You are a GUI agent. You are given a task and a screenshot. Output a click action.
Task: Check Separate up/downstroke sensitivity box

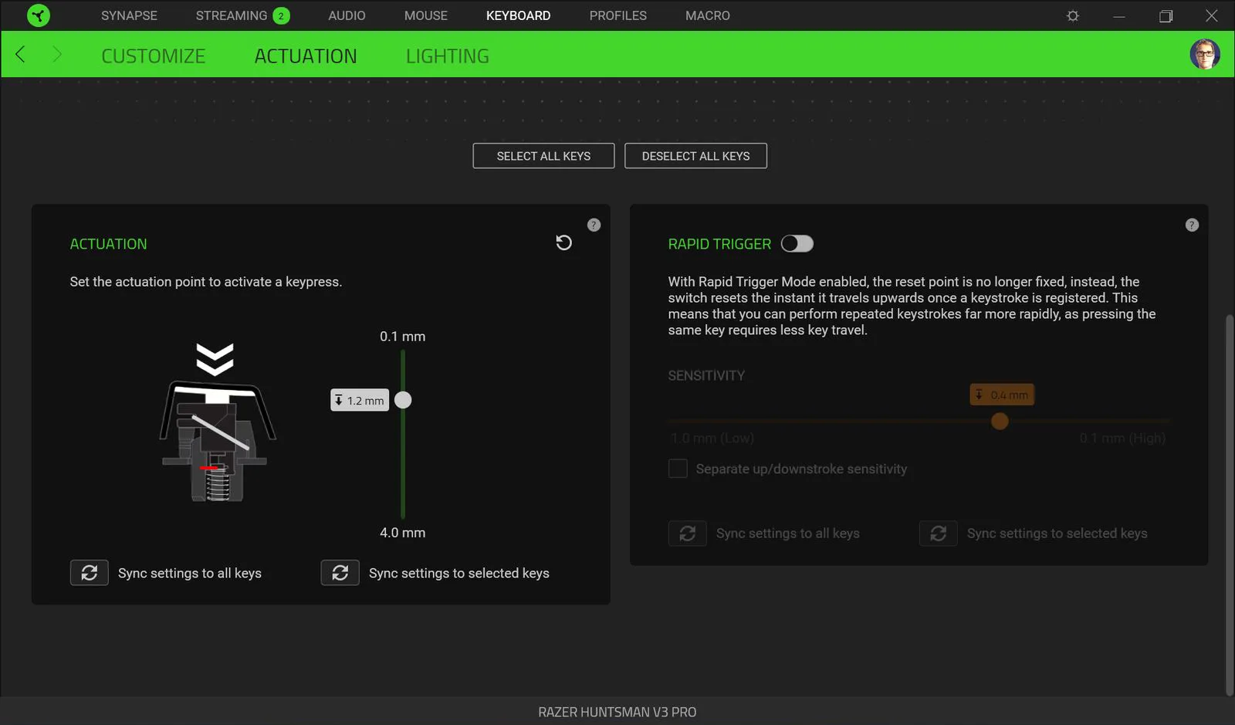[x=678, y=469]
